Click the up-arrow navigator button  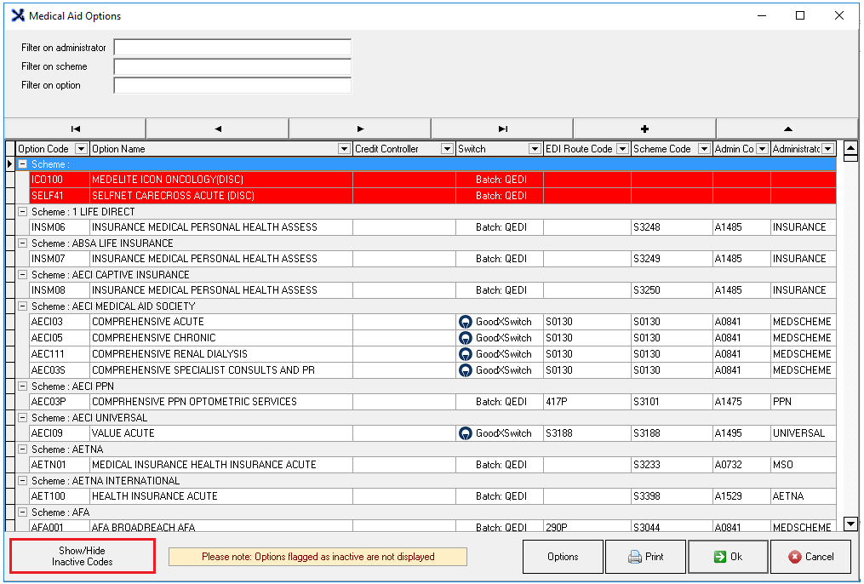787,129
